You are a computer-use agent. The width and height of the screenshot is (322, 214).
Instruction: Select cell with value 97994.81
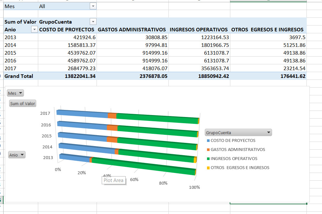pos(133,45)
